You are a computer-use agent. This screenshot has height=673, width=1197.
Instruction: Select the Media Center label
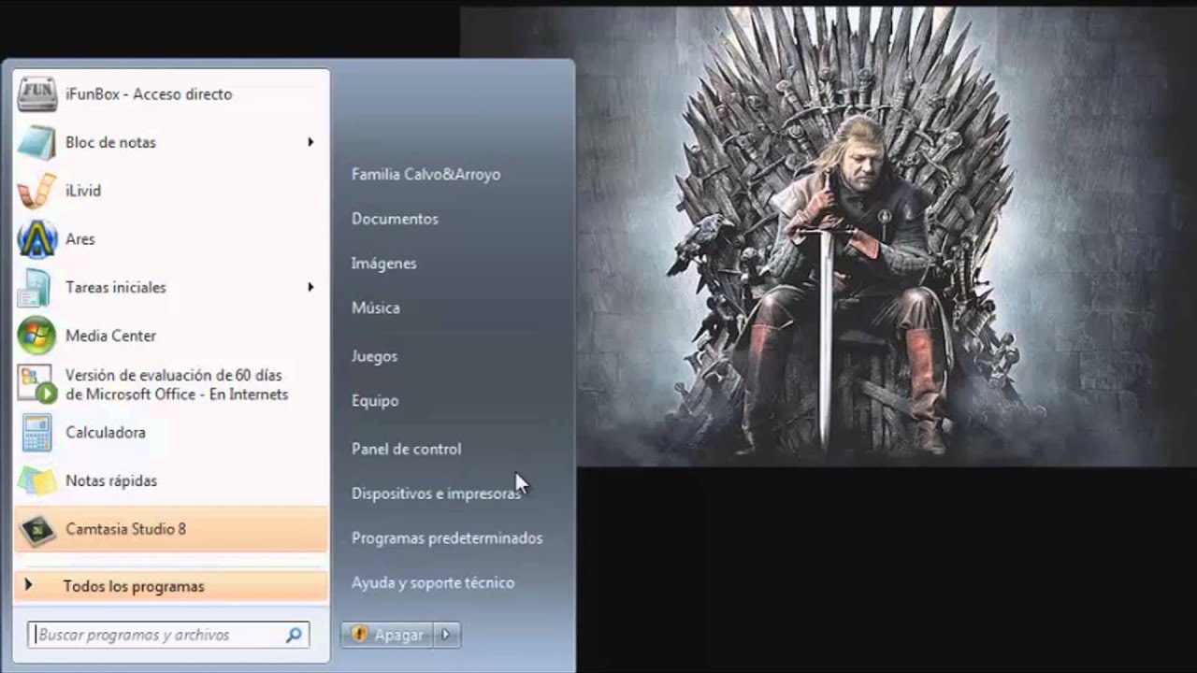110,336
